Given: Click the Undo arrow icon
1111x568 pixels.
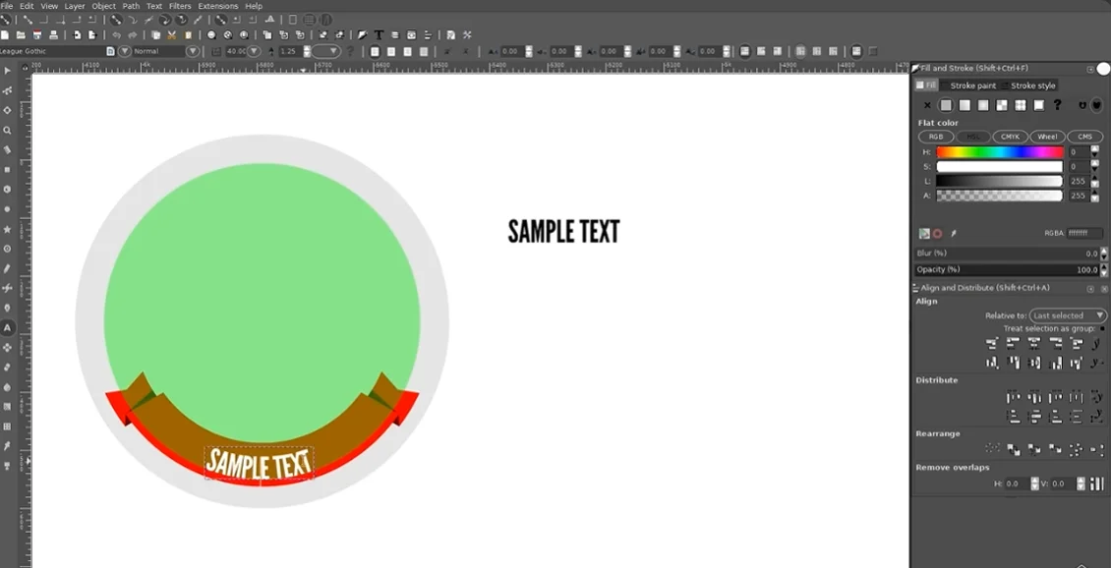Looking at the screenshot, I should (116, 34).
